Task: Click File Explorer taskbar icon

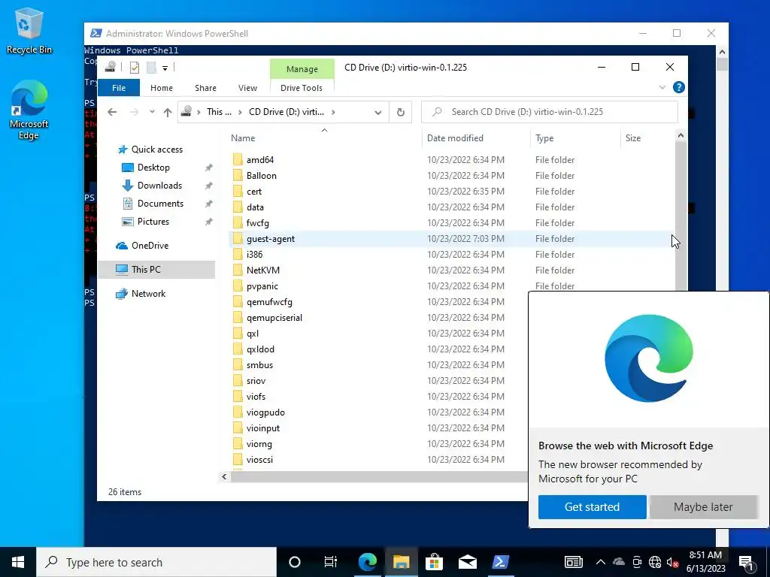Action: point(401,562)
